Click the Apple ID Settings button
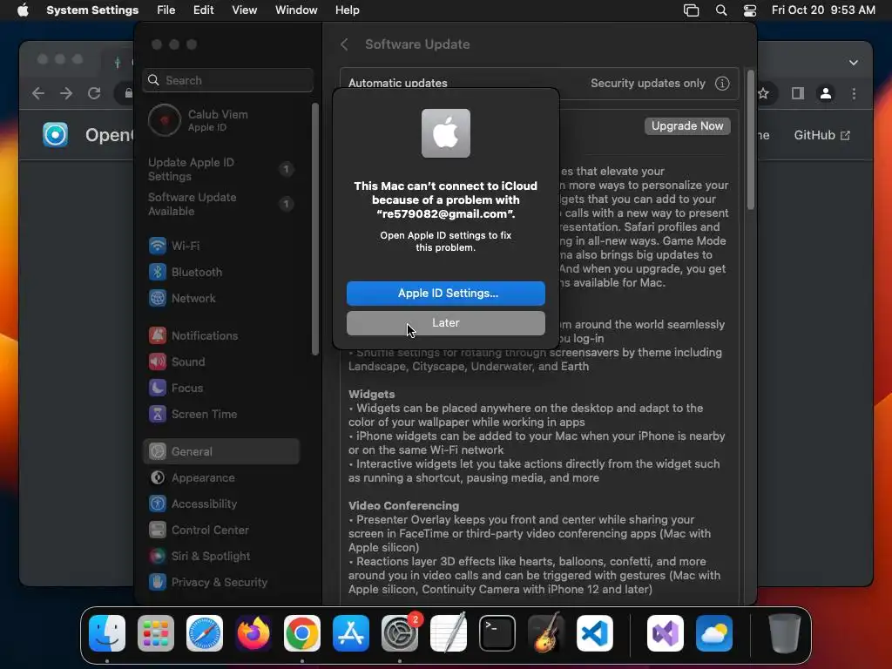This screenshot has height=669, width=892. pos(445,293)
